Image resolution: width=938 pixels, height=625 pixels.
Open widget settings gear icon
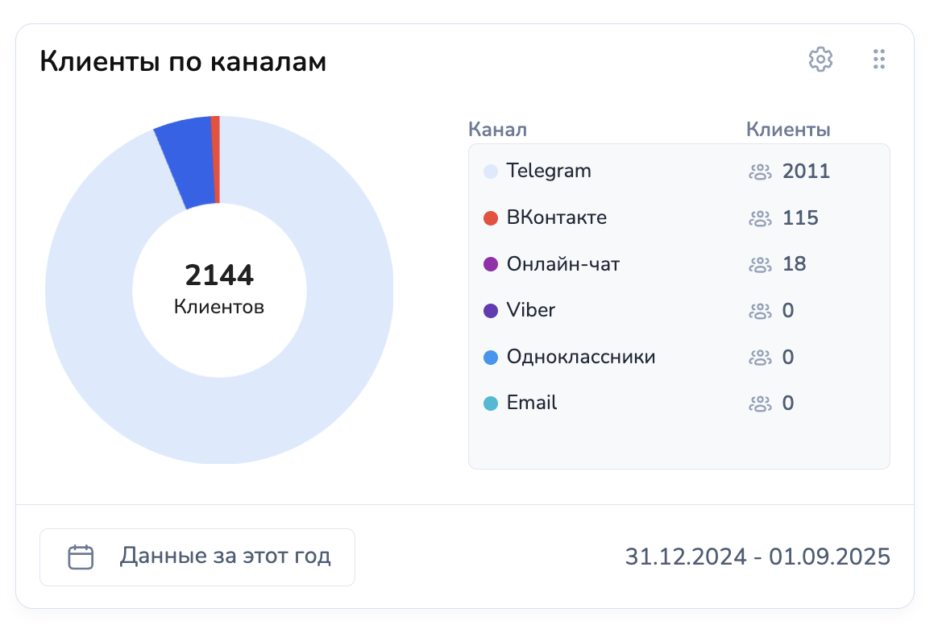point(820,59)
